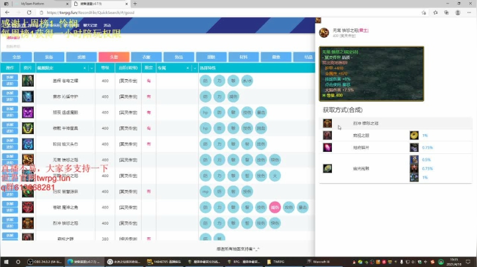
Task: Clear the 专属 filter with its x
Action: point(187,68)
